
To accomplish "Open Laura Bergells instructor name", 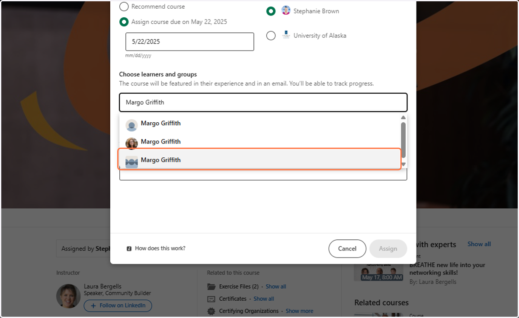I will click(103, 286).
